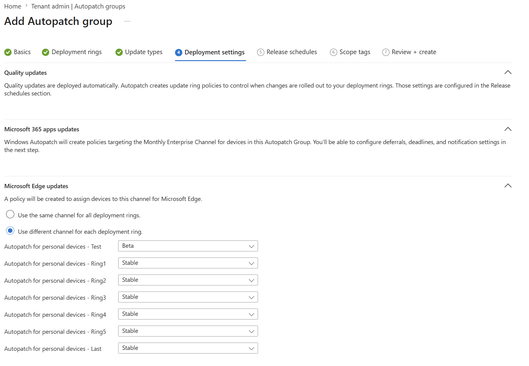Screen dimensions: 529x366
Task: Open the Ring5 channel dropdown
Action: [188, 331]
